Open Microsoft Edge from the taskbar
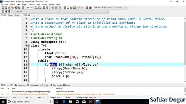 pos(64,101)
